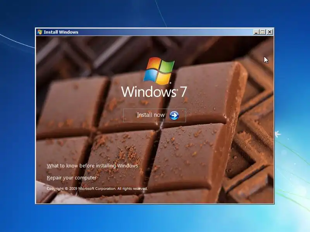The image size is (310, 232).
Task: Click the Install now button
Action: point(154,115)
